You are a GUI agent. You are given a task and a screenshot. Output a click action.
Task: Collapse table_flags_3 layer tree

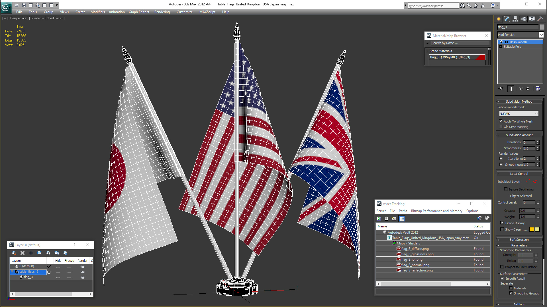click(x=12, y=272)
